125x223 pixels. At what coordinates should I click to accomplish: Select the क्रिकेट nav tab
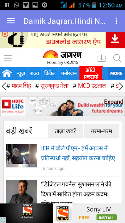point(50,73)
